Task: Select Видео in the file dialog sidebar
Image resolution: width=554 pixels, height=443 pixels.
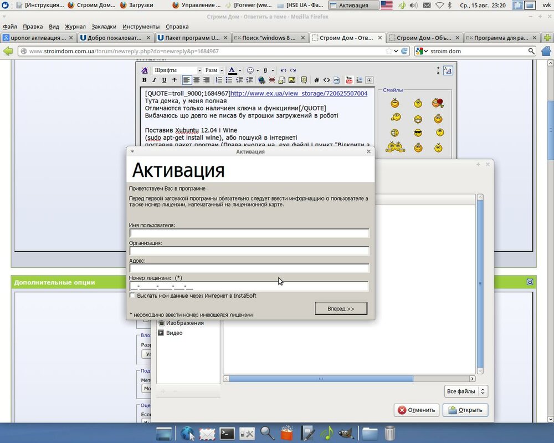Action: [x=174, y=333]
